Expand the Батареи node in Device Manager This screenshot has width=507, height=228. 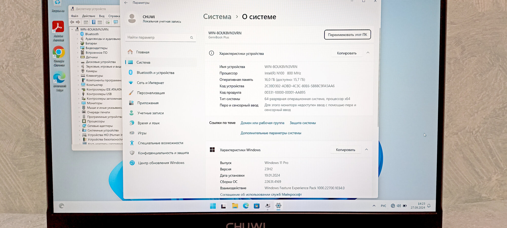[x=78, y=43]
